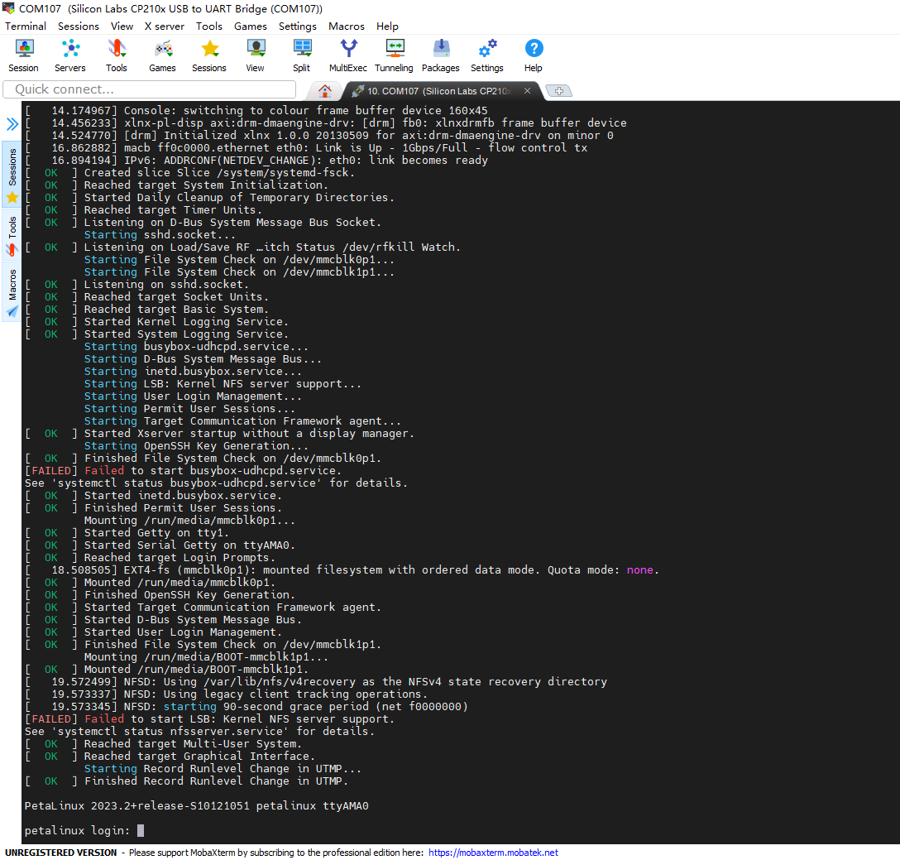This screenshot has width=900, height=860.
Task: Open the View menu in menu bar
Action: pos(122,26)
